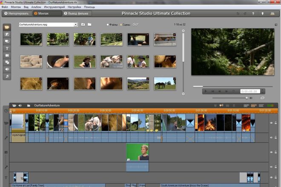281x187 pixels.
Task: Select the grazing horse scene thumbnail
Action: tap(165, 84)
